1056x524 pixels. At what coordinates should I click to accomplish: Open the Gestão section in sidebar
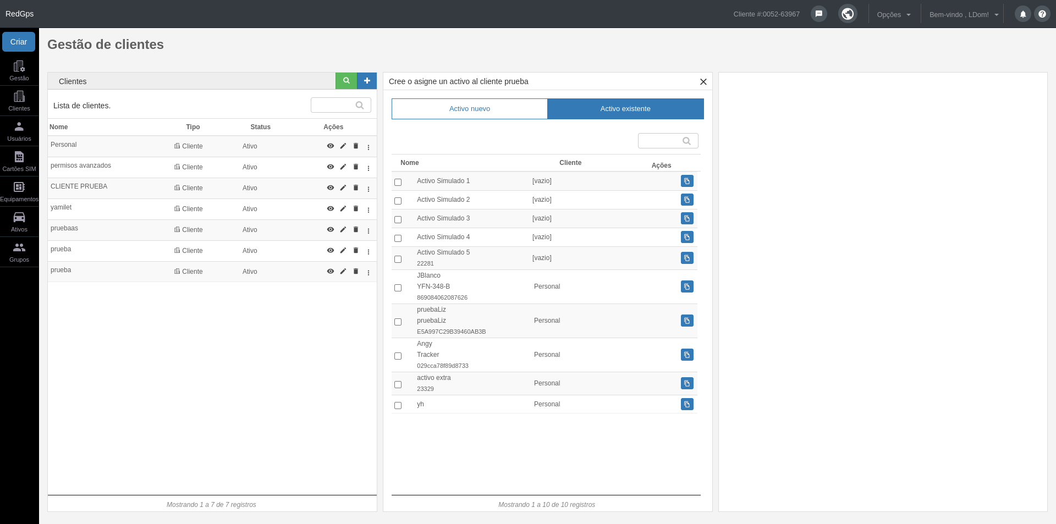19,70
